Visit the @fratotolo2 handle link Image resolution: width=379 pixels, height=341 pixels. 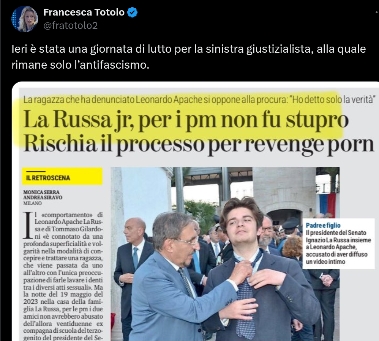[x=70, y=25]
